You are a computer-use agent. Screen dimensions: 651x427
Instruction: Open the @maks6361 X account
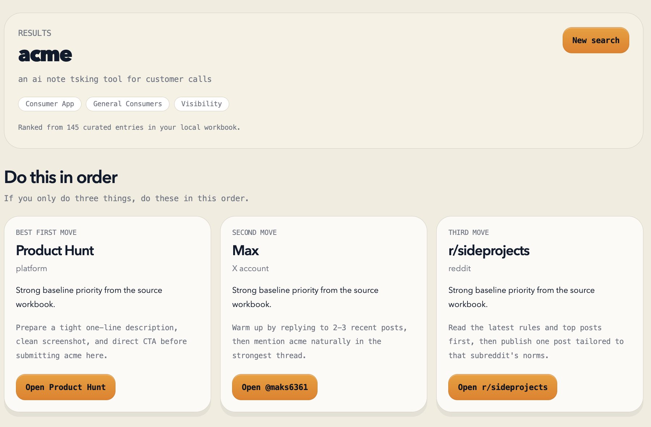pos(274,387)
